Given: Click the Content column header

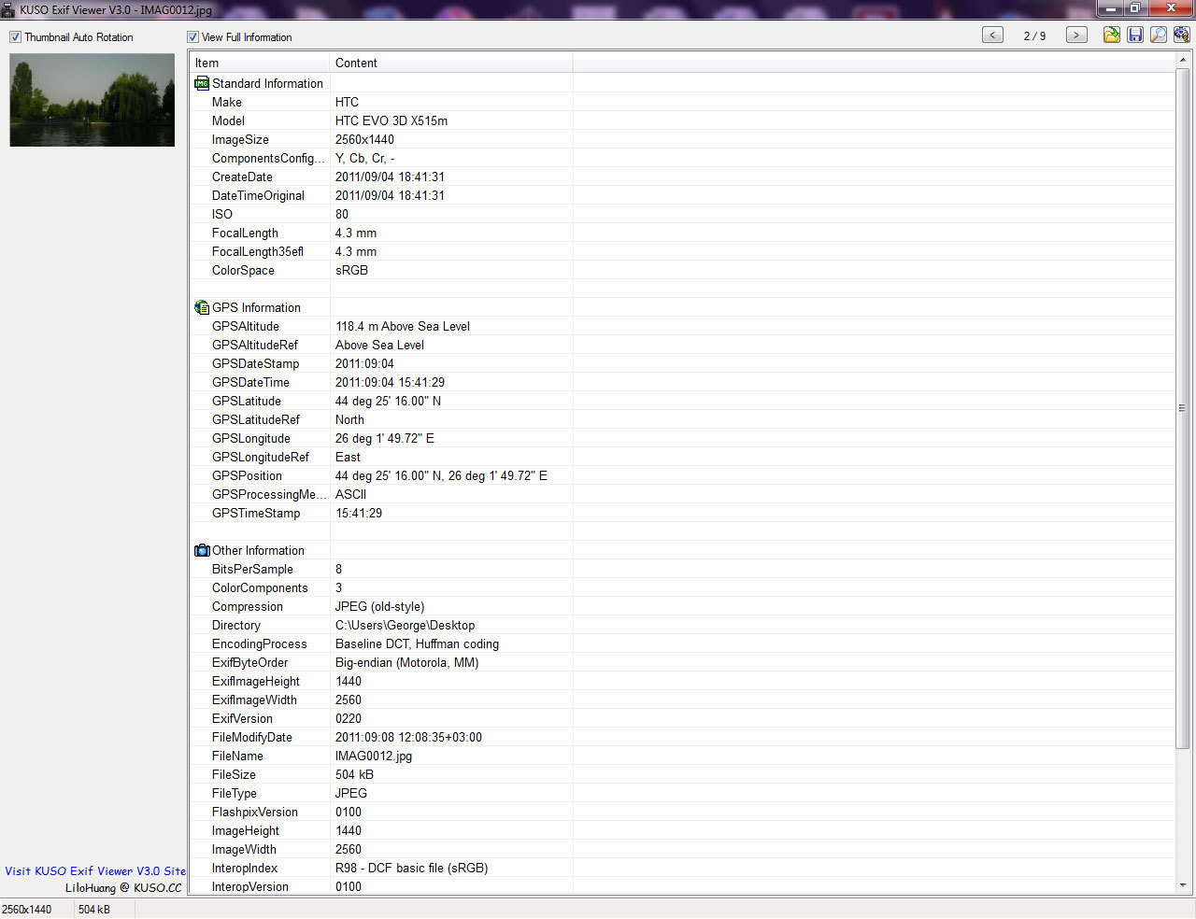Looking at the screenshot, I should tap(451, 63).
